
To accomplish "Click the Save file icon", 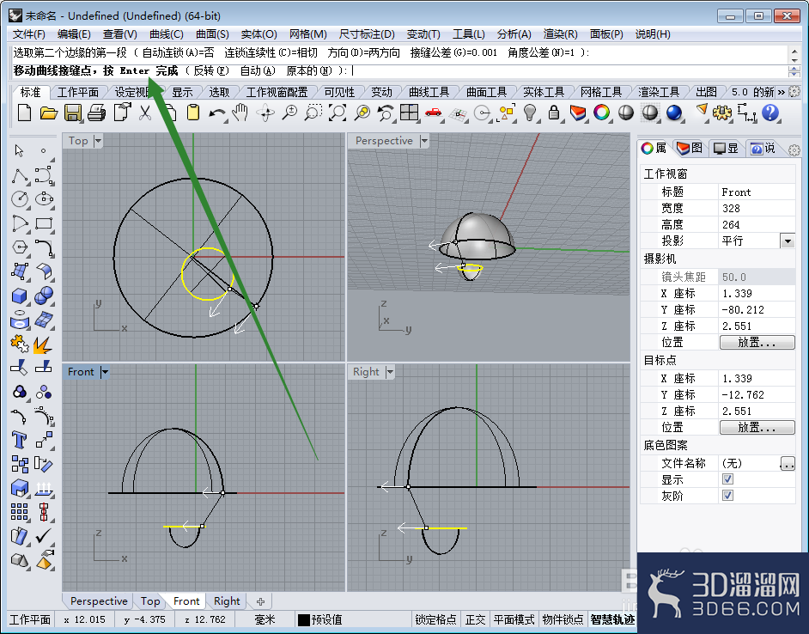I will 72,113.
